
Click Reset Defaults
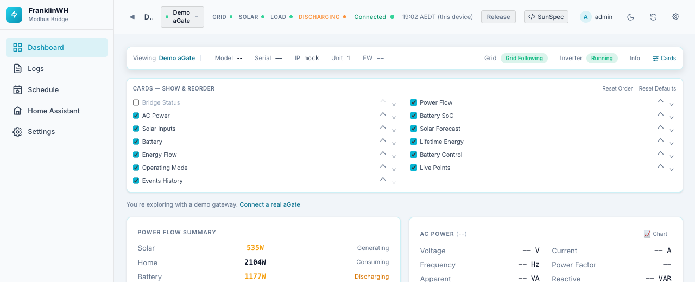click(658, 88)
